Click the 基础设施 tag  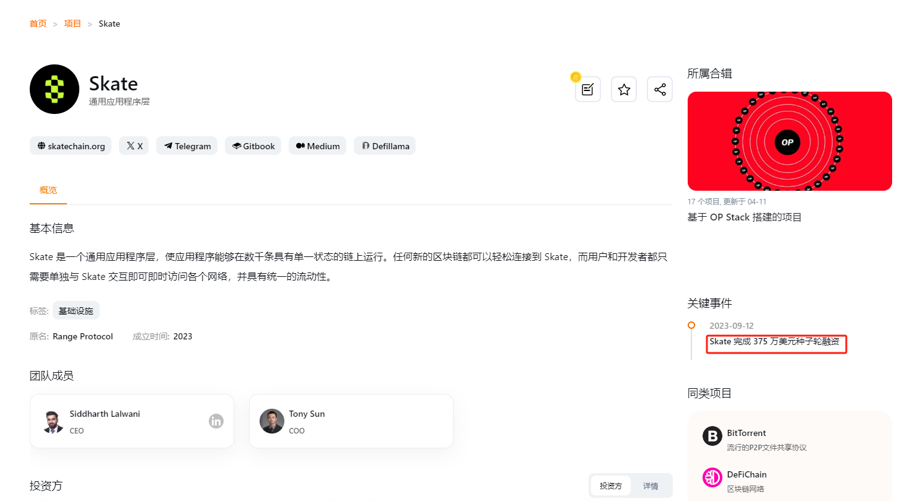pyautogui.click(x=76, y=311)
